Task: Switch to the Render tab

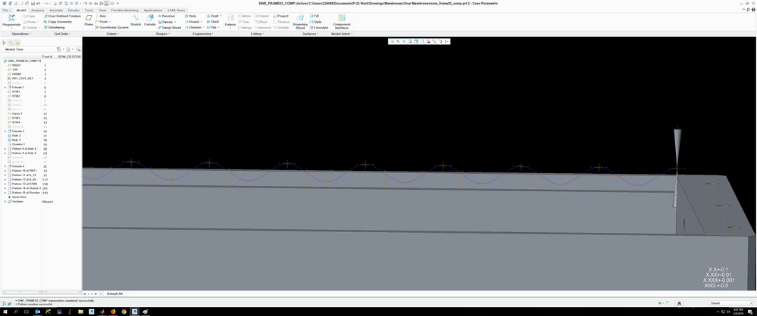Action: (74, 10)
